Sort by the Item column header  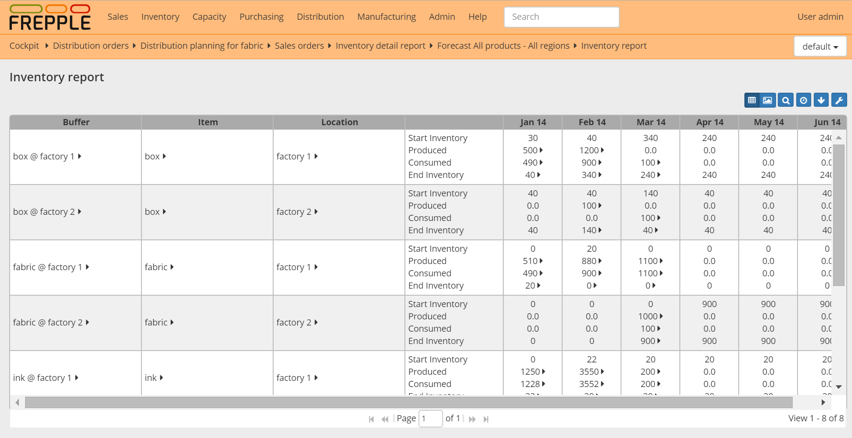[208, 122]
